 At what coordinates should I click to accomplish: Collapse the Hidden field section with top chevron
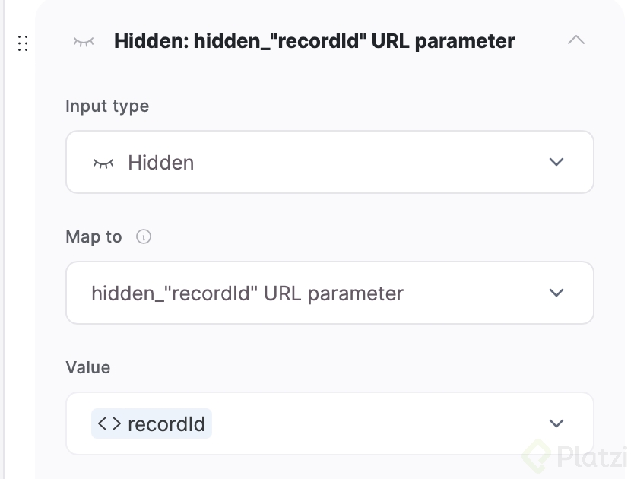tap(576, 40)
